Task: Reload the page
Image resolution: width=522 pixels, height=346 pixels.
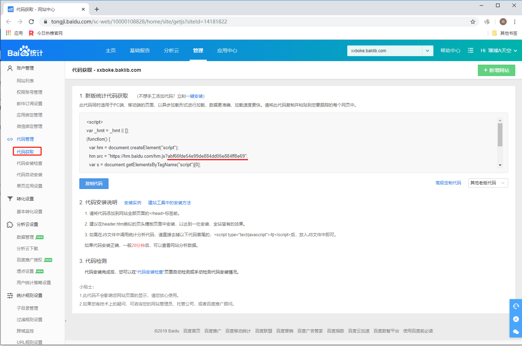Action: coord(31,22)
